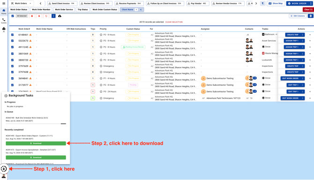Expand row for work order 4911245
The image size is (314, 180).
[310, 47]
